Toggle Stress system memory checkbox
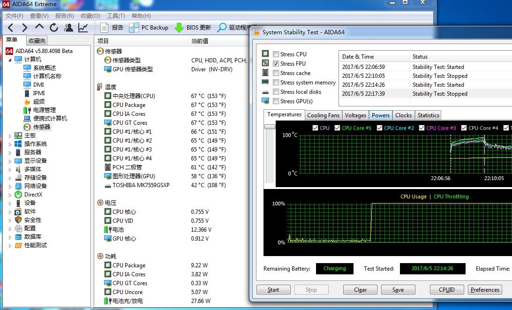This screenshot has width=512, height=310. coord(276,83)
